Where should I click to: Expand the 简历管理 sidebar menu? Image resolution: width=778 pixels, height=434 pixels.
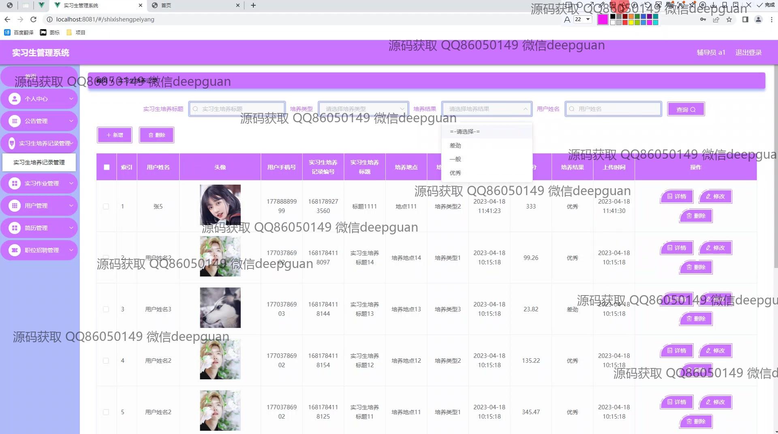39,228
